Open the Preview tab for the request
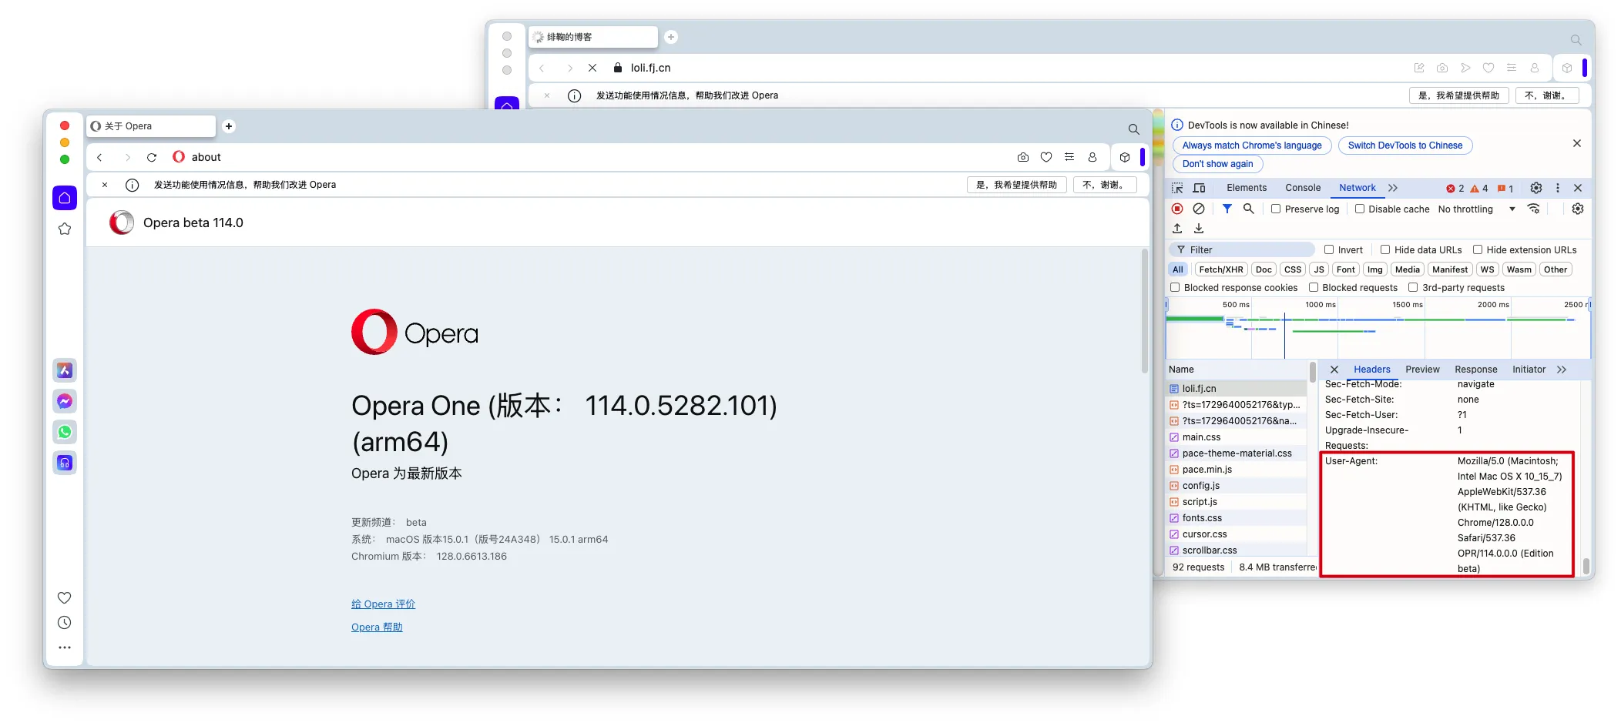The width and height of the screenshot is (1621, 726). [1422, 370]
